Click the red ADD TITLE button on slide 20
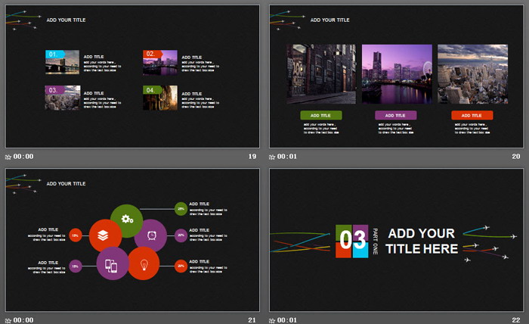Viewport: 529px width, 324px height. point(472,115)
